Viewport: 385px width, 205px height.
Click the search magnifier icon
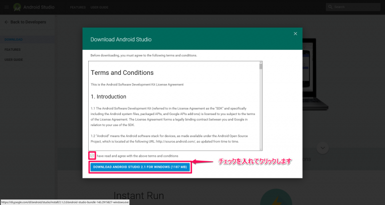point(330,7)
